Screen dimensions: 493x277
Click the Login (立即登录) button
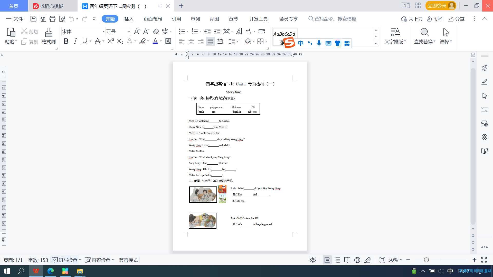coord(441,6)
